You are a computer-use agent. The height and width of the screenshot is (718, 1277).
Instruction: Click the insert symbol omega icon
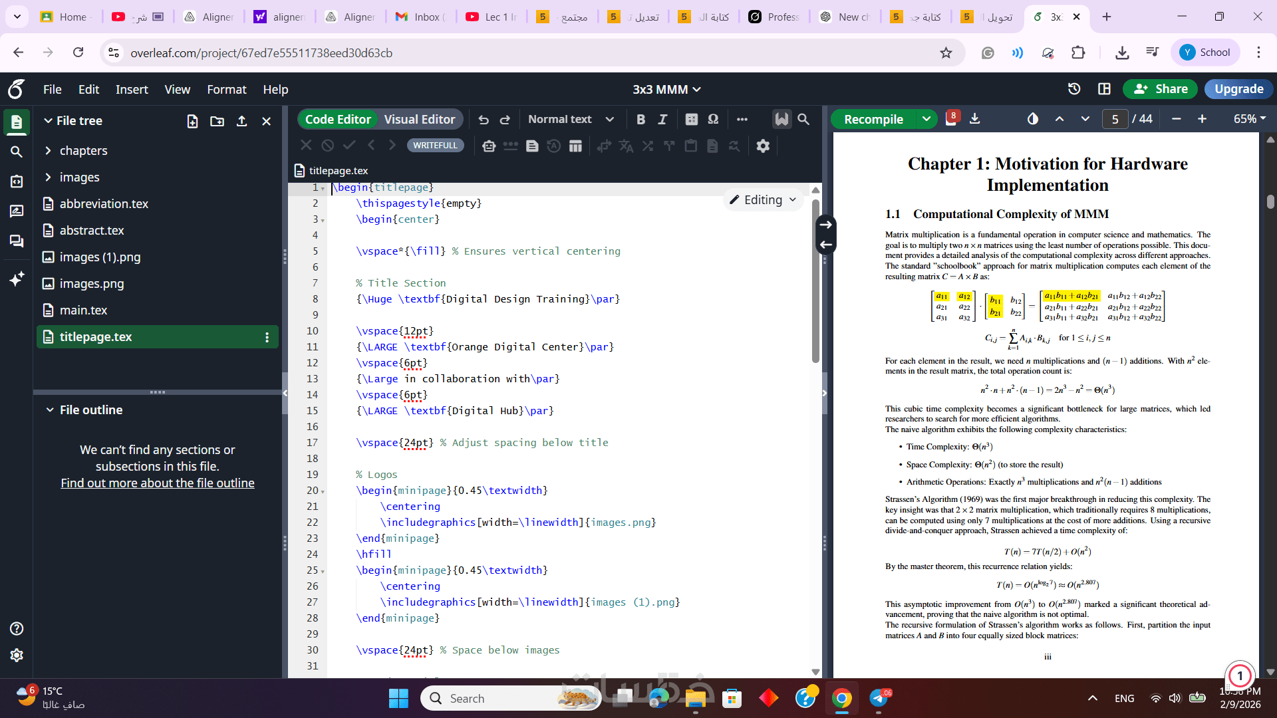click(x=713, y=119)
